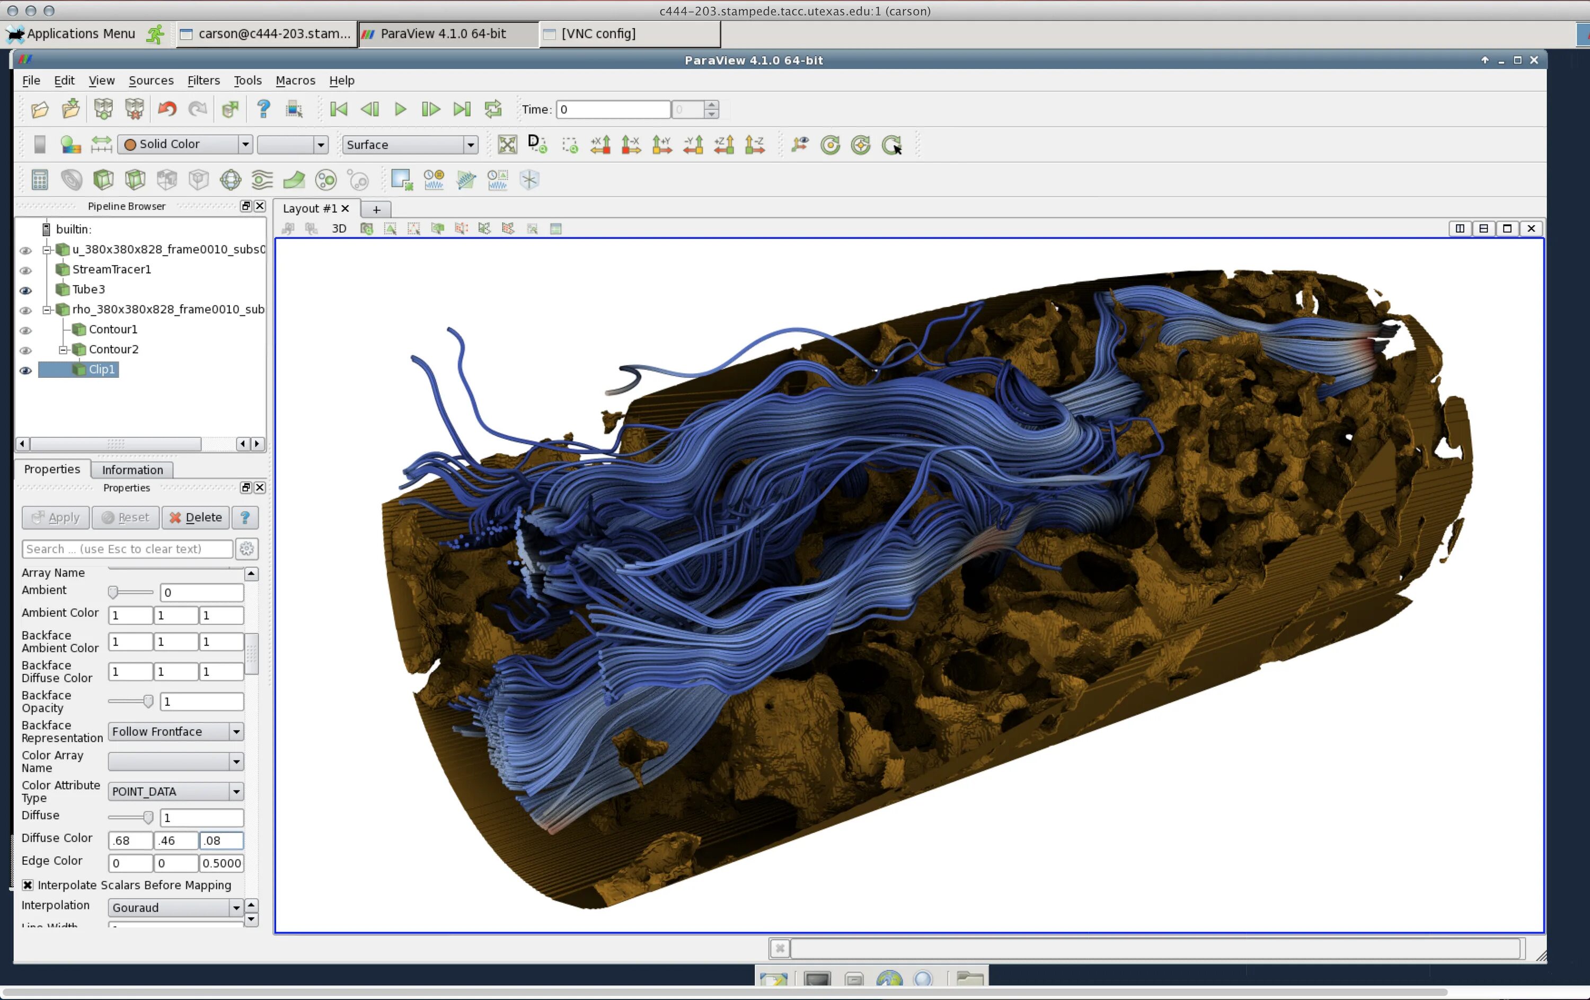Click the Play animation button

400,110
